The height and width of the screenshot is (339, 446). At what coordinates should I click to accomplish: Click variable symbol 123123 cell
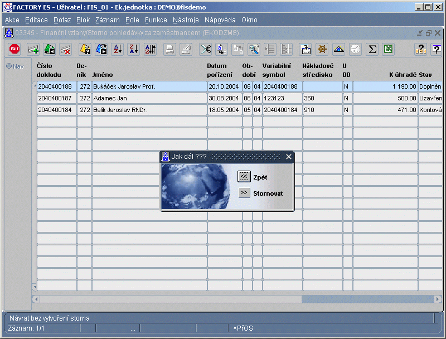[282, 98]
